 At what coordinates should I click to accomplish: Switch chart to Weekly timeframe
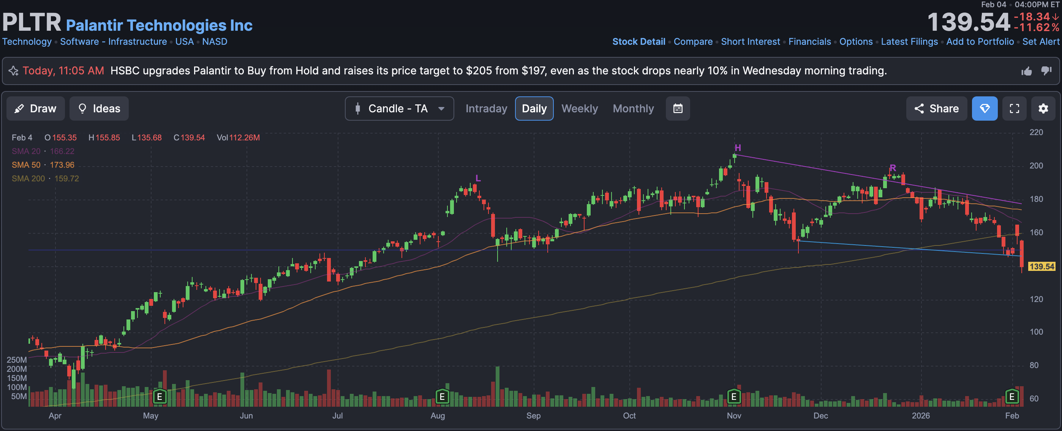point(579,109)
